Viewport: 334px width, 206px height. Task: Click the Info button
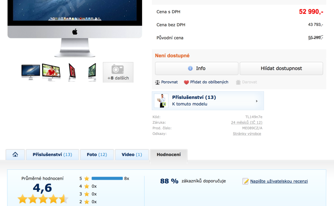pos(197,68)
